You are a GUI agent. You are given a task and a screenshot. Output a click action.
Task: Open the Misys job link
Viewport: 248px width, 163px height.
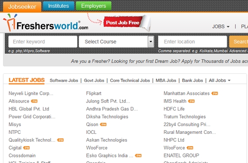[15, 124]
